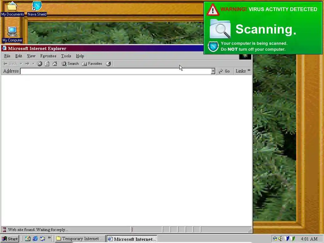The height and width of the screenshot is (243, 324).
Task: Open the Tools menu
Action: pos(66,56)
